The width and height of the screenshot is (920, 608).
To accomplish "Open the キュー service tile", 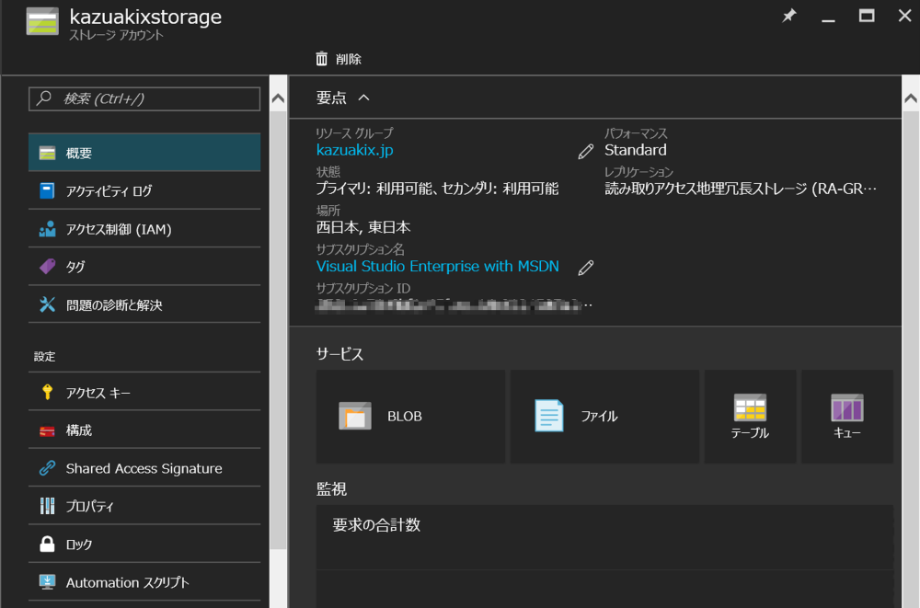I will pyautogui.click(x=846, y=417).
